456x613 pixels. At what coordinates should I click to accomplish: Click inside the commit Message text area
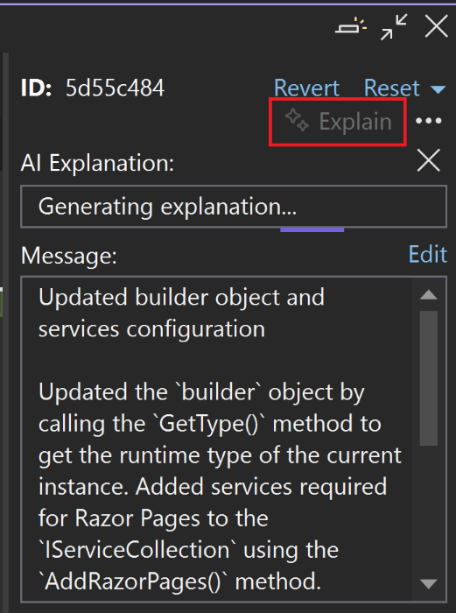pos(217,439)
